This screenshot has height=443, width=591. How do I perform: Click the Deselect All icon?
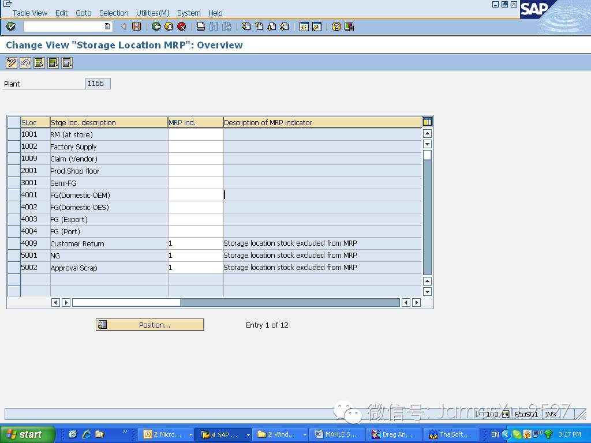(67, 62)
